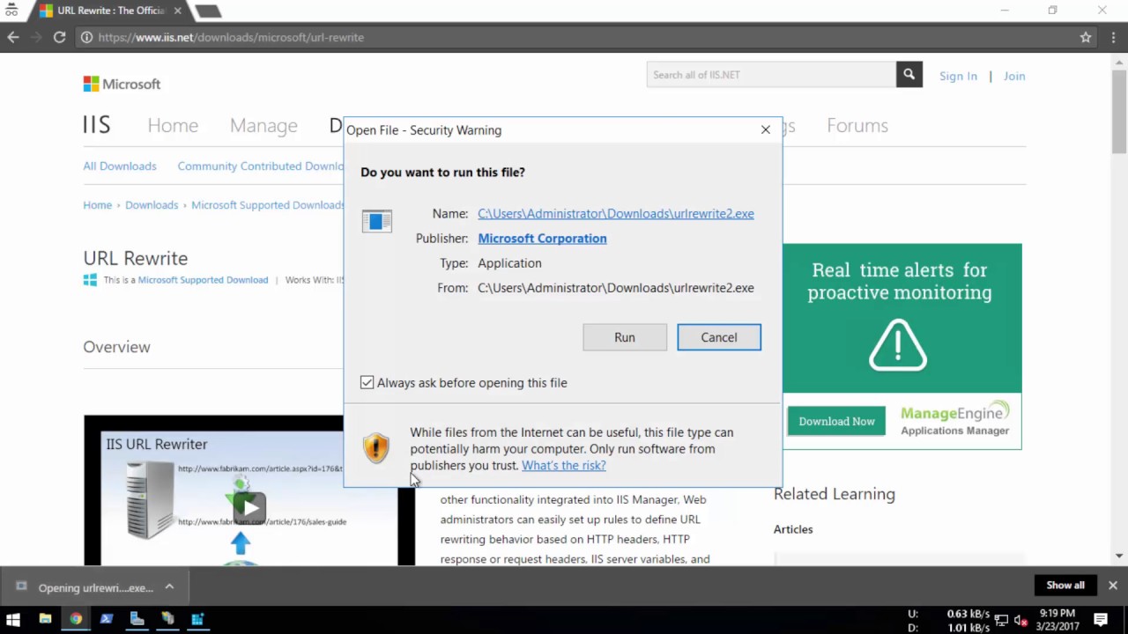Click the Windows logo beside supported download
The image size is (1128, 634).
(x=90, y=280)
